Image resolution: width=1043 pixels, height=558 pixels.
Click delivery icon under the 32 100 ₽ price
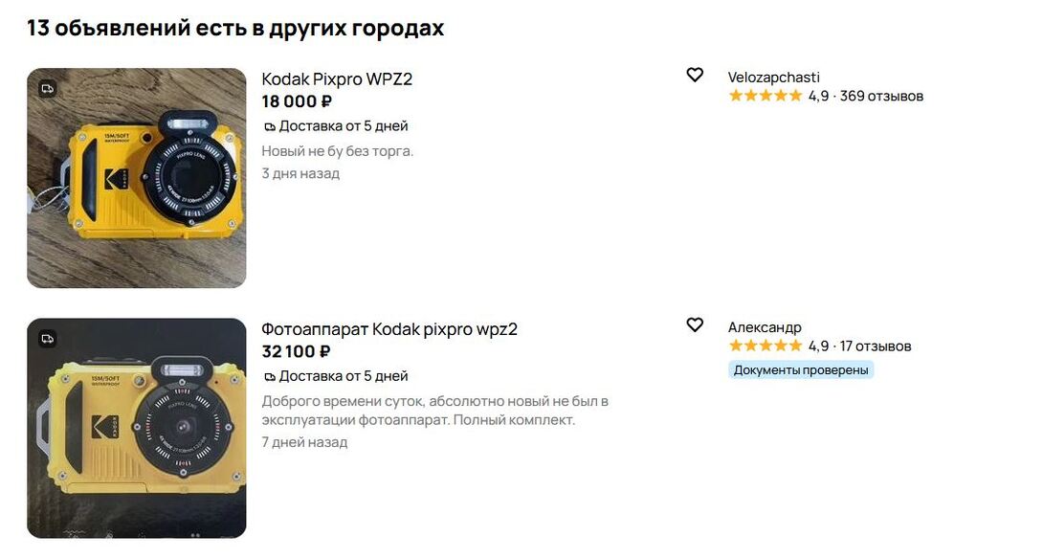[270, 376]
